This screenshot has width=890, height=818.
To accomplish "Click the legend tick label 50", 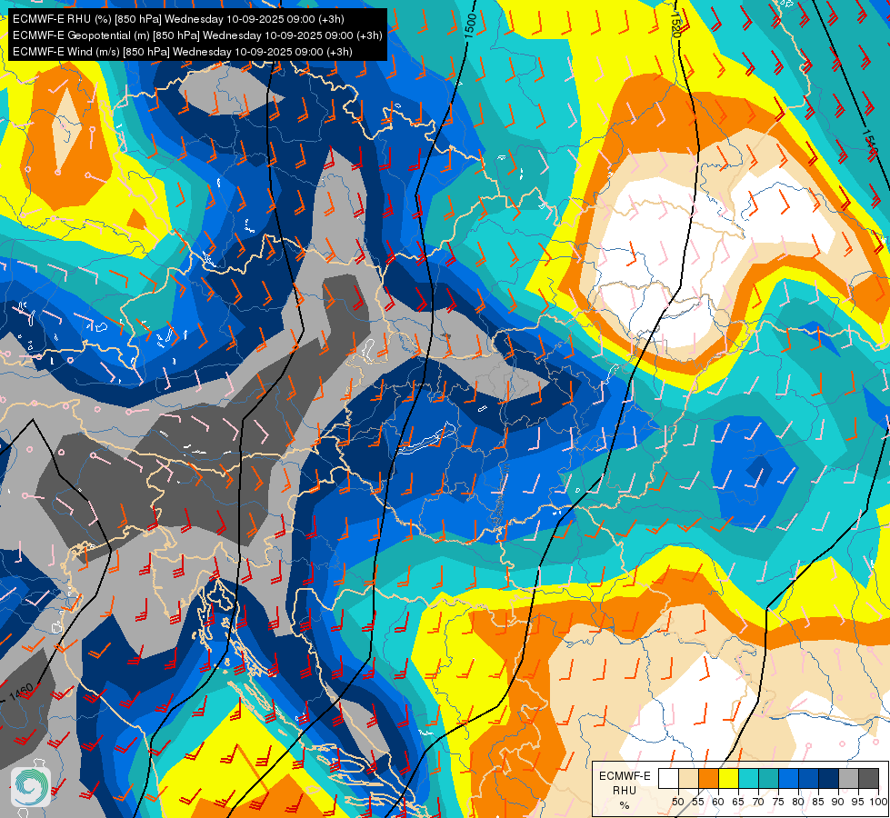I will point(677,802).
